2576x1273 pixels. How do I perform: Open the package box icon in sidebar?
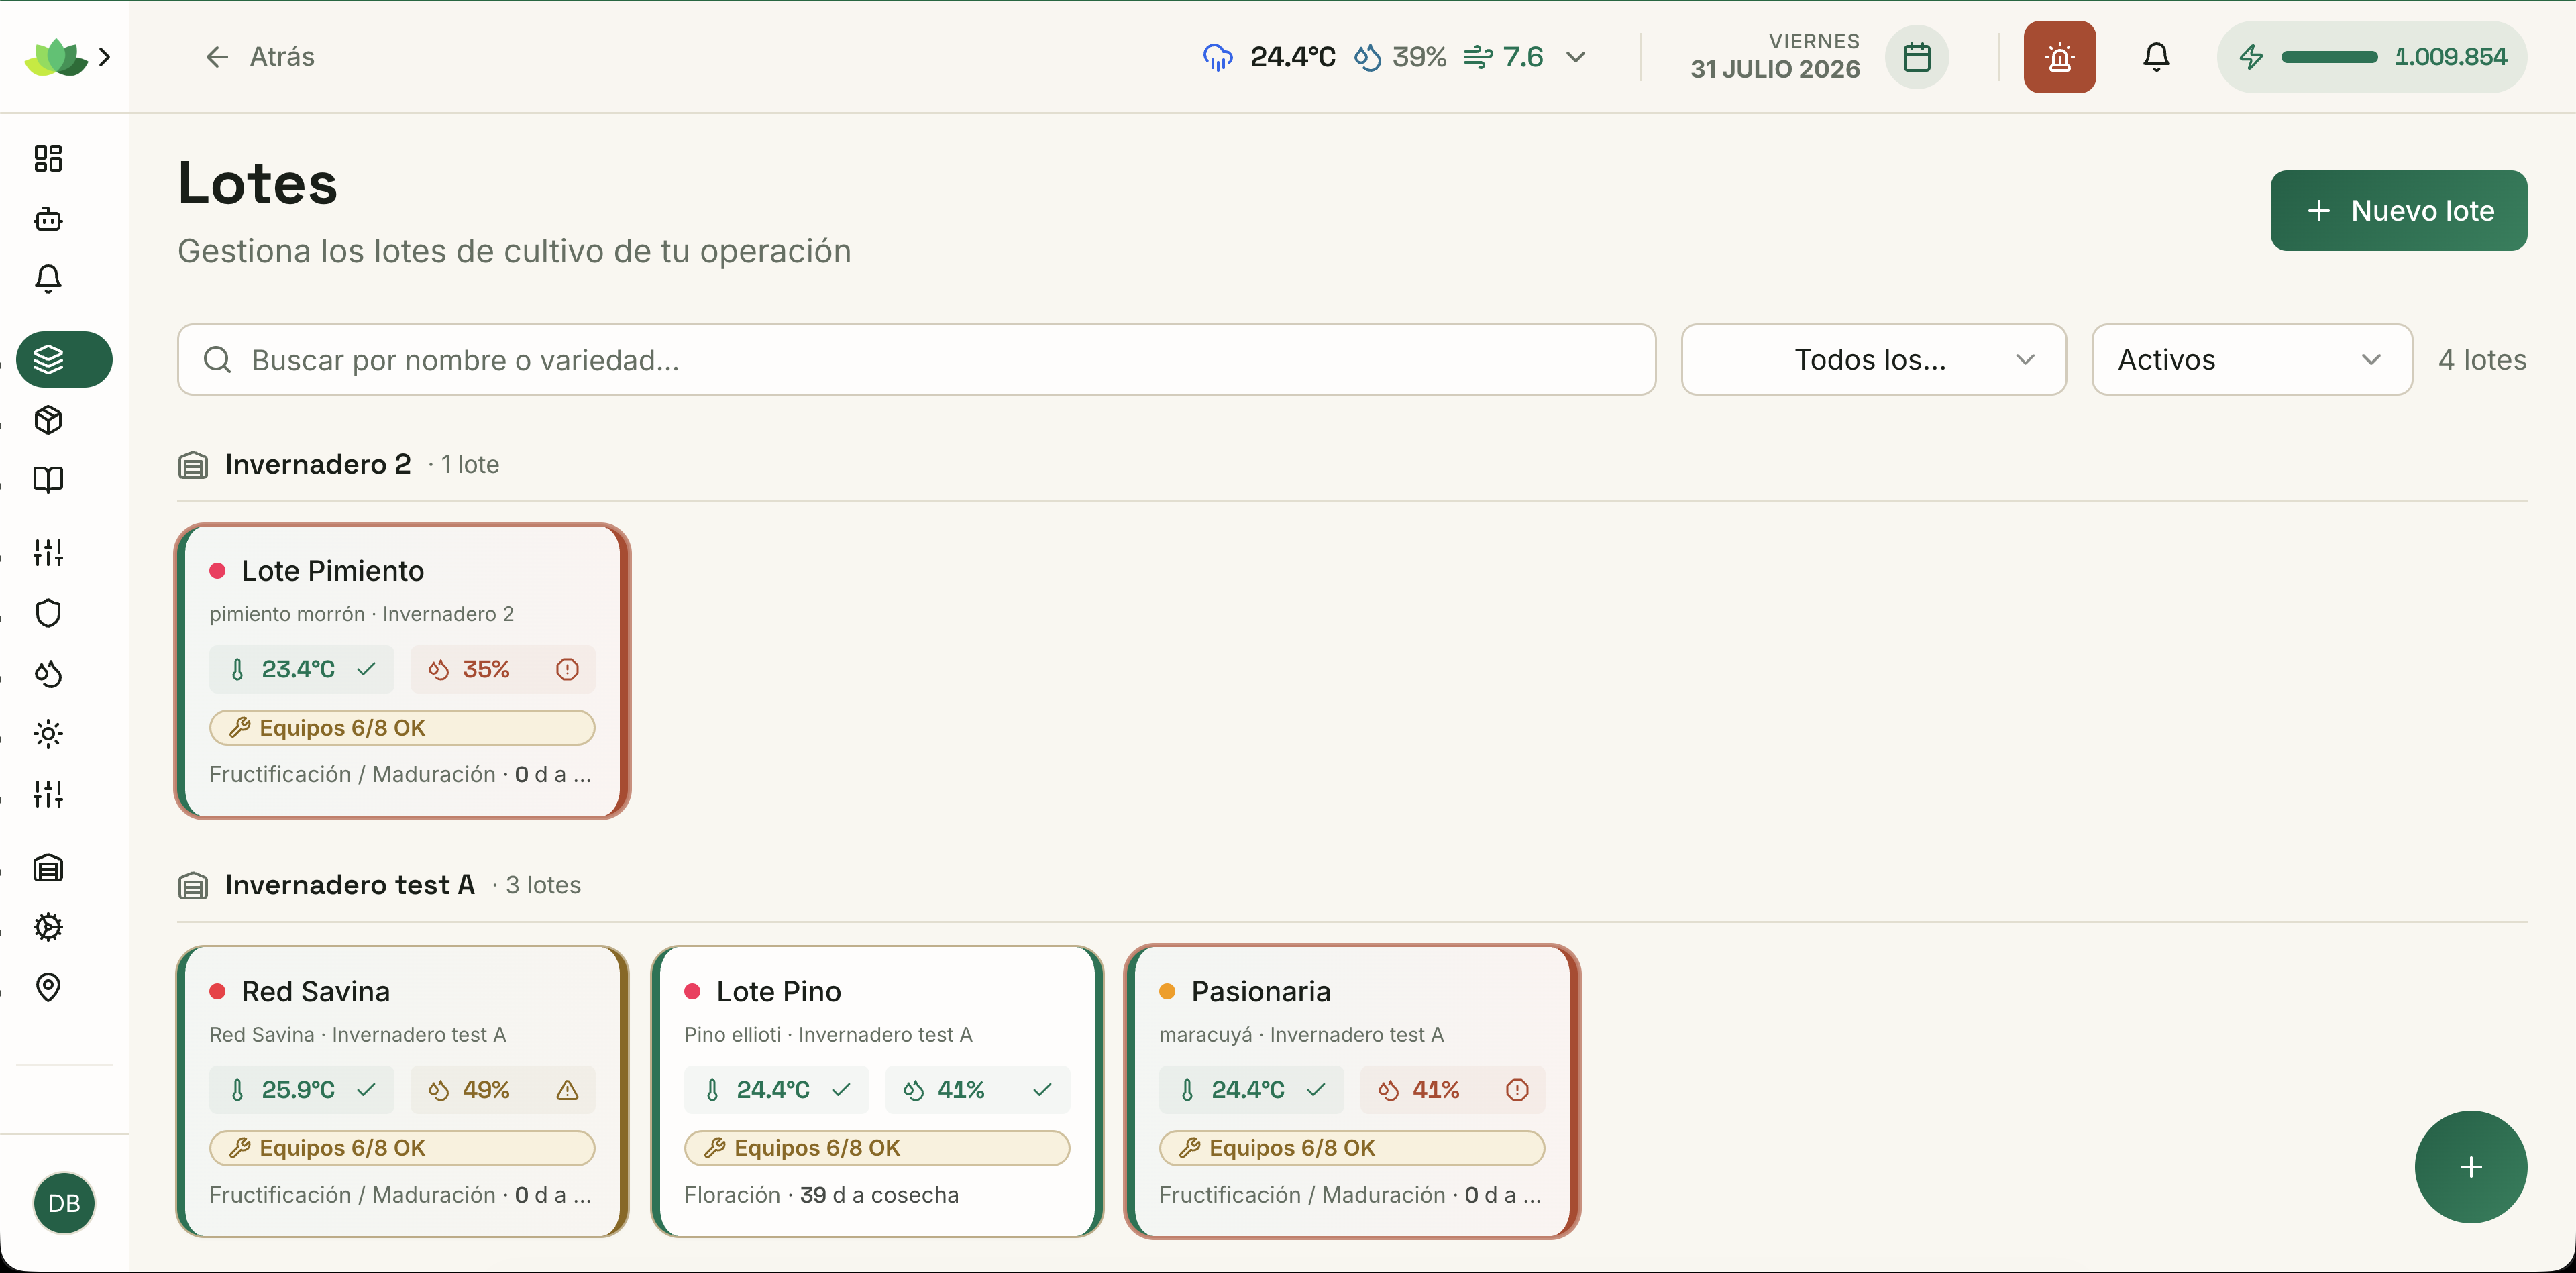pos(48,420)
